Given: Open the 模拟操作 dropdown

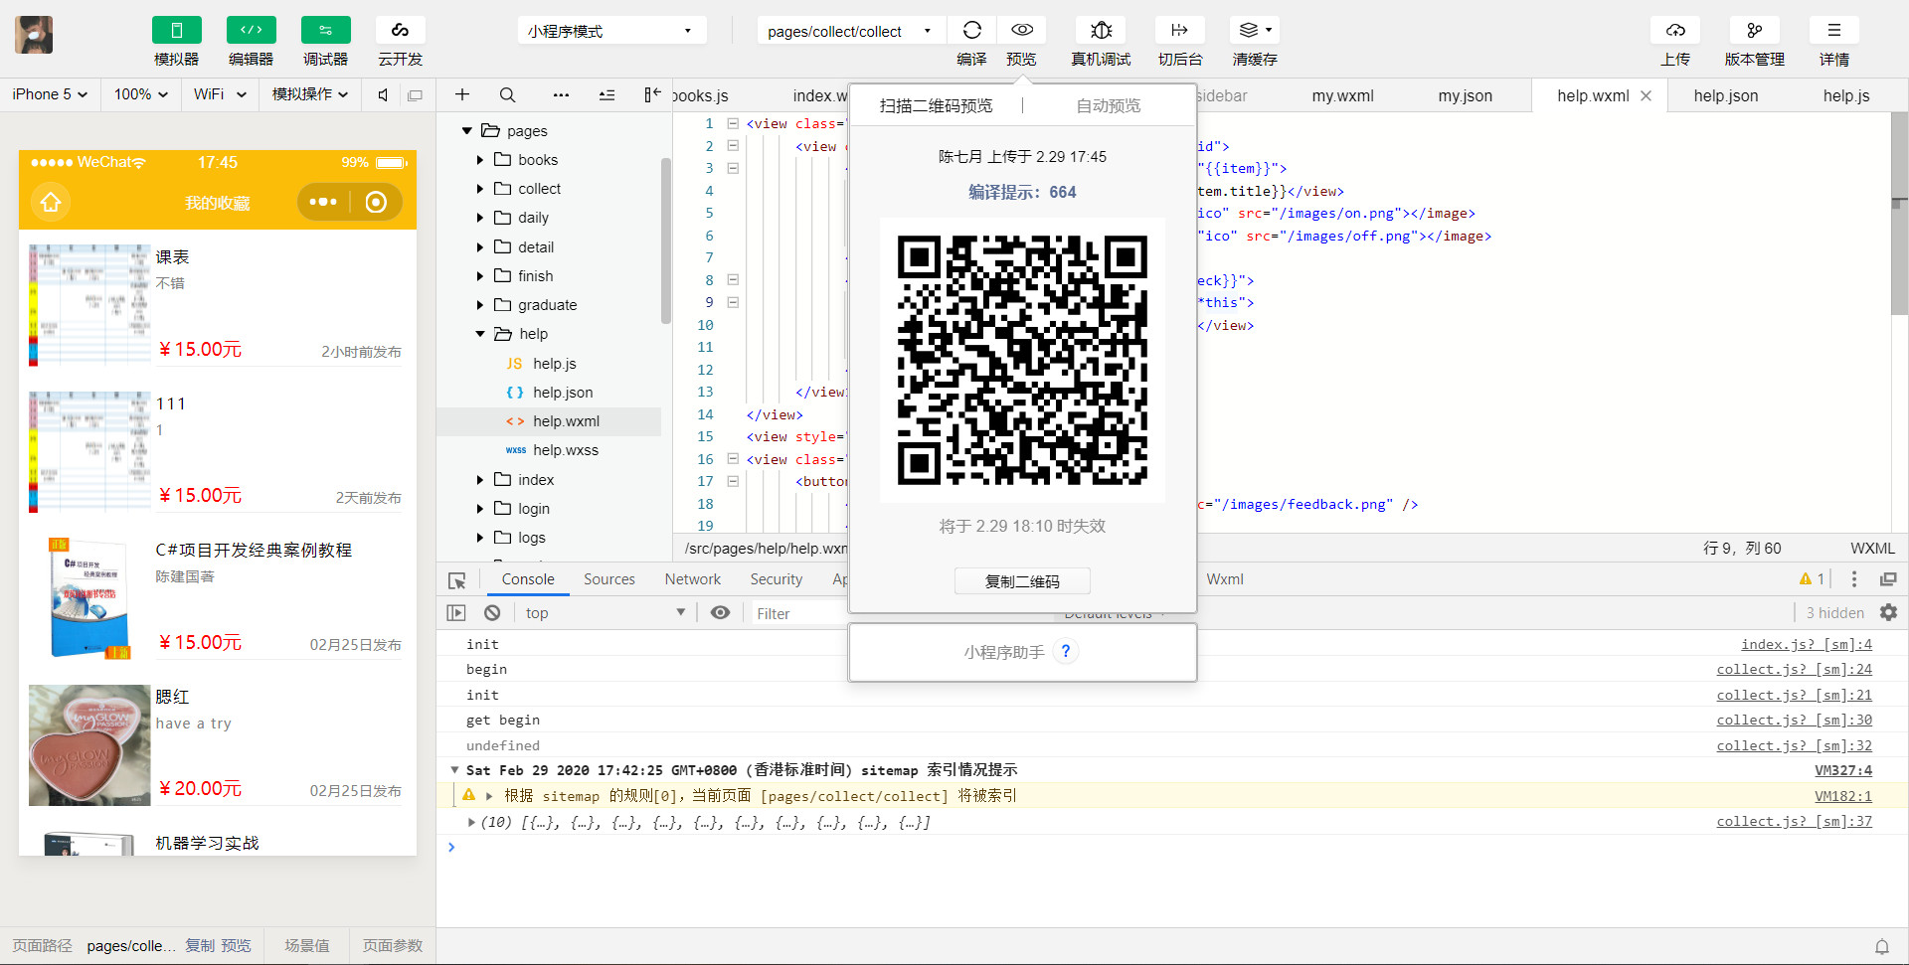Looking at the screenshot, I should (x=310, y=94).
